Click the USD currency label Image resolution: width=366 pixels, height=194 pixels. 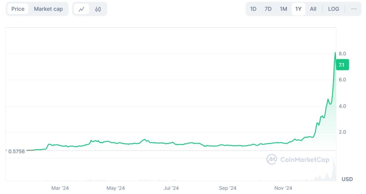(347, 179)
